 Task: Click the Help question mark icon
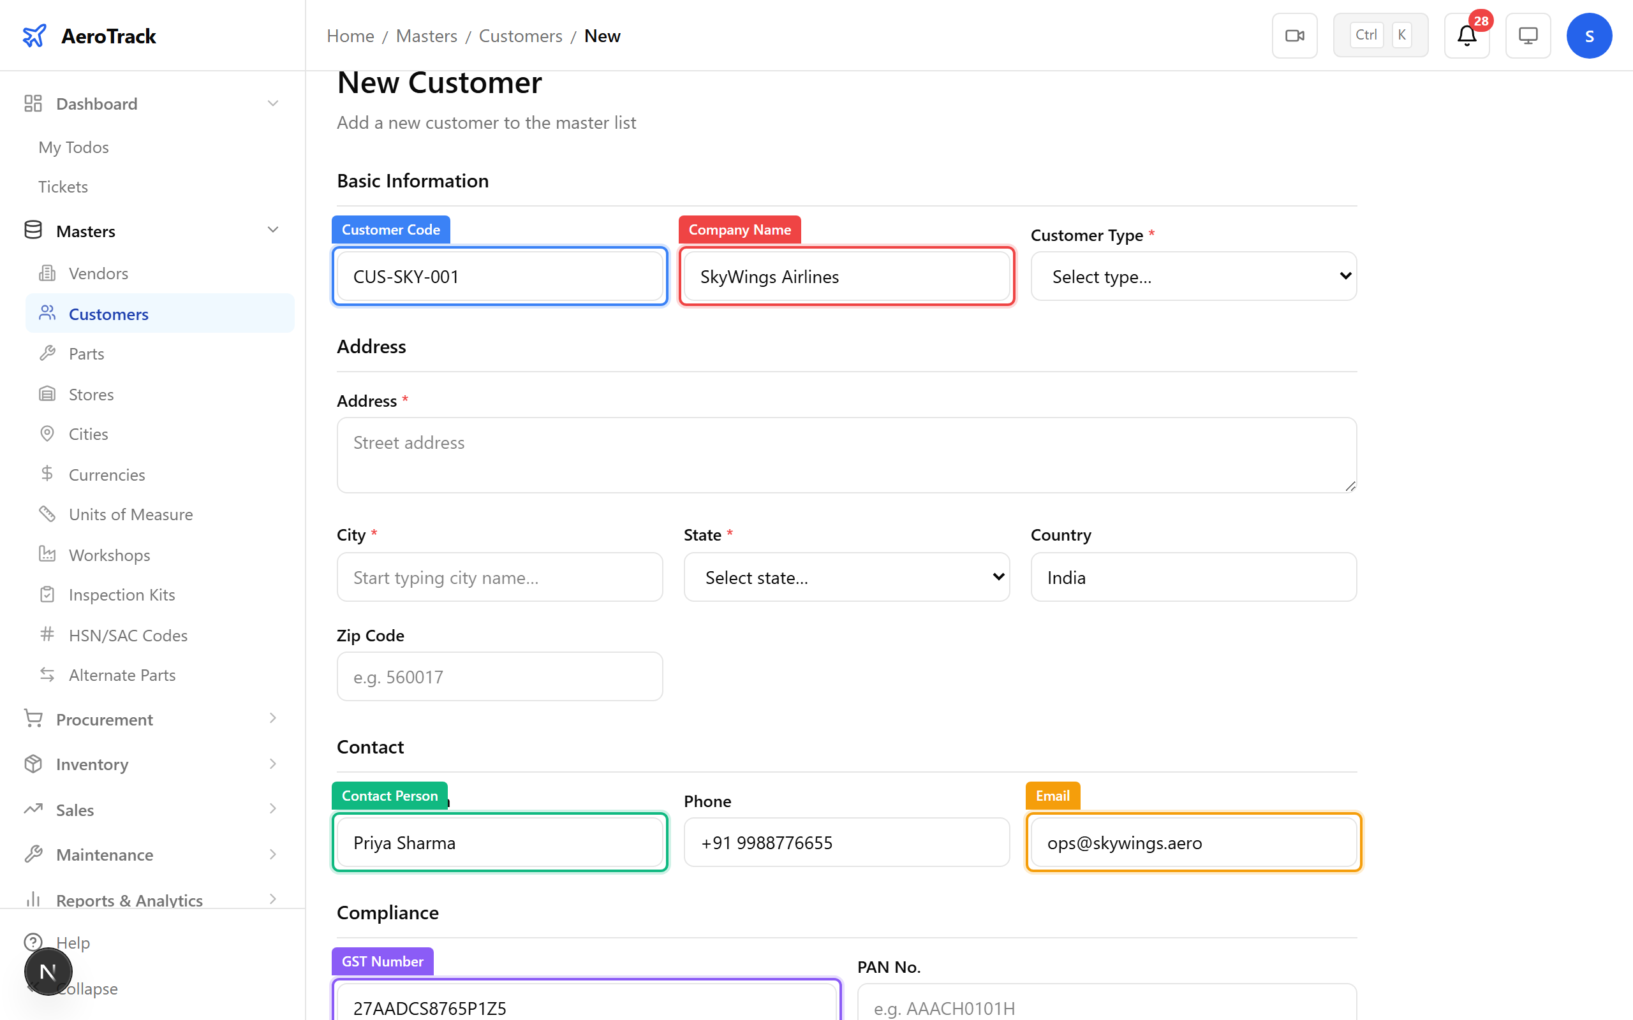34,942
